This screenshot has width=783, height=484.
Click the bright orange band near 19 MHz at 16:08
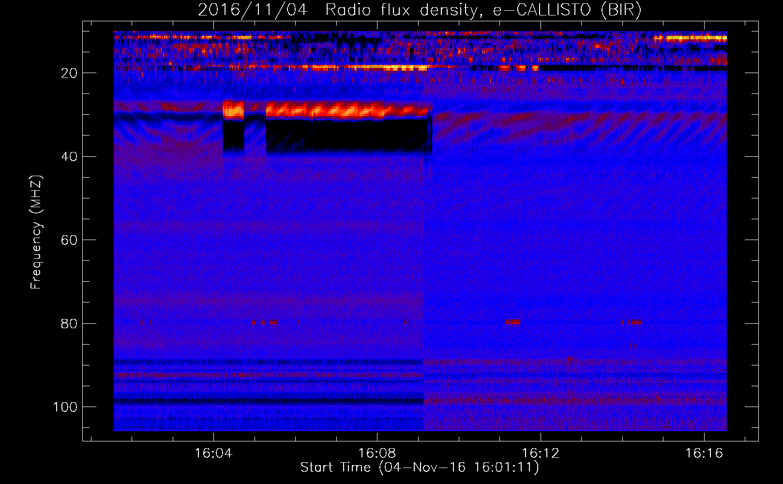click(x=370, y=68)
